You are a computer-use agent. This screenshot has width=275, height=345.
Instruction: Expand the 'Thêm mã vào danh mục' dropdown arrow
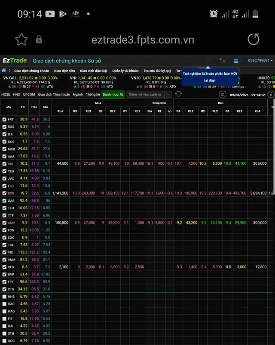point(168,94)
